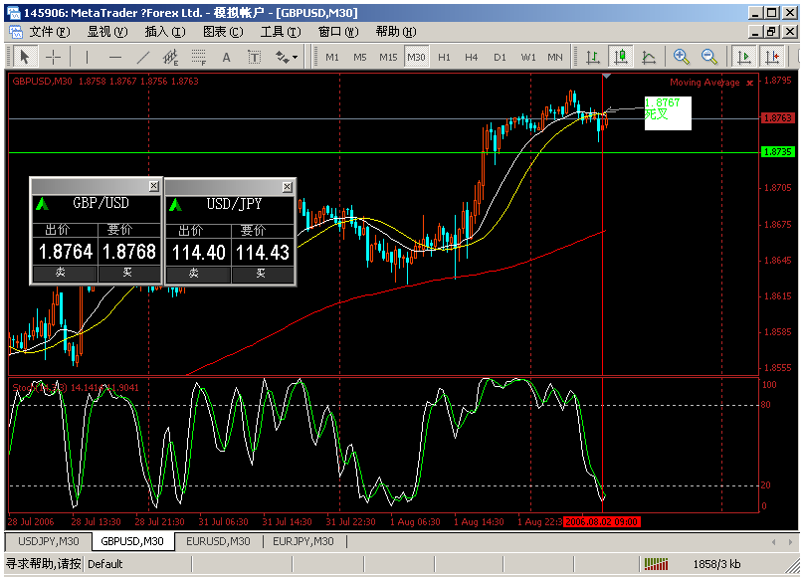Open the 工具(T) menu
Viewport: 804px width, 577px height.
click(281, 32)
